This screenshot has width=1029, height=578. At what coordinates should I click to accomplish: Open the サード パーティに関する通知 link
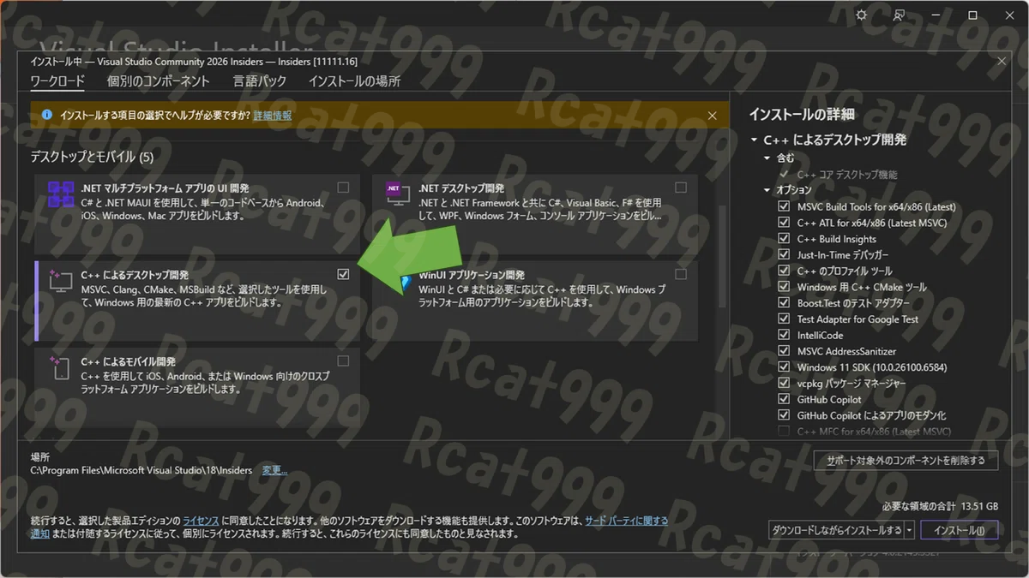(626, 520)
